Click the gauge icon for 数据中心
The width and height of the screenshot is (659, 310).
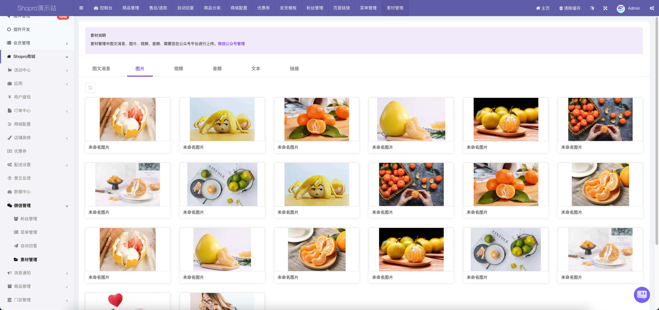click(x=10, y=192)
